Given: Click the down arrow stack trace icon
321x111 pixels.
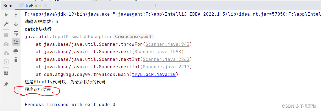Looking at the screenshot, I should [x=16, y=24].
